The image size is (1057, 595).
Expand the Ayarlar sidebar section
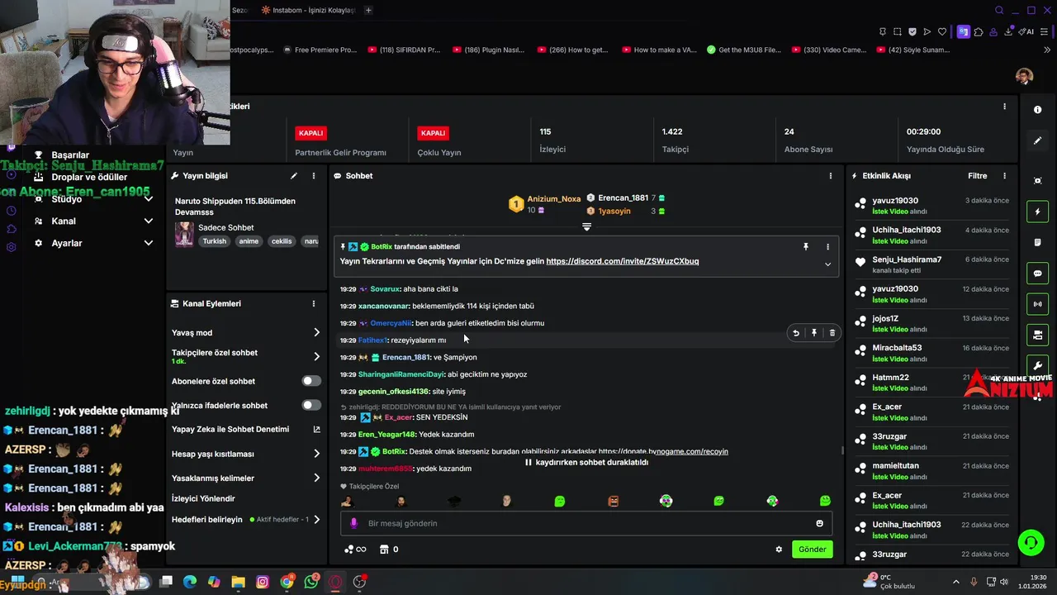tap(149, 243)
